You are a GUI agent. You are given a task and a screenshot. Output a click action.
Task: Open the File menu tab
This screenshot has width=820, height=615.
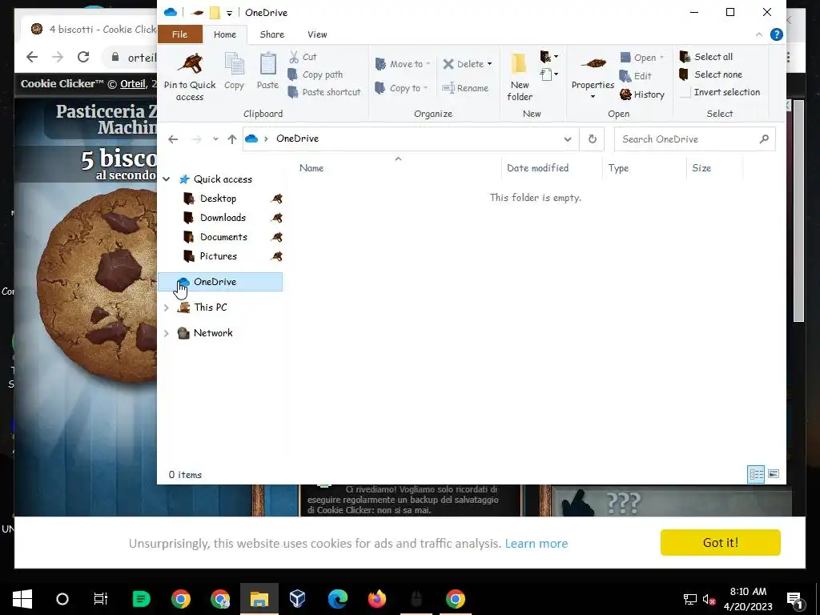pyautogui.click(x=180, y=34)
